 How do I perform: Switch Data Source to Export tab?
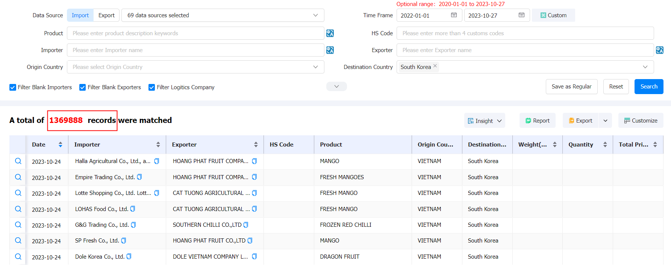tap(106, 15)
